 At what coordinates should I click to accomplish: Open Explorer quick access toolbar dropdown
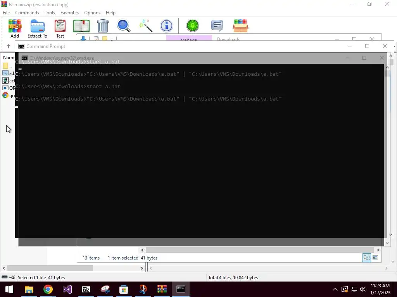point(112,39)
